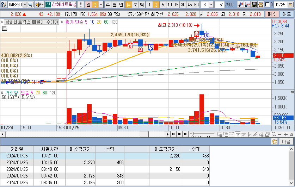Select the 60-minute interval button
295x187 pixels.
click(196, 5)
